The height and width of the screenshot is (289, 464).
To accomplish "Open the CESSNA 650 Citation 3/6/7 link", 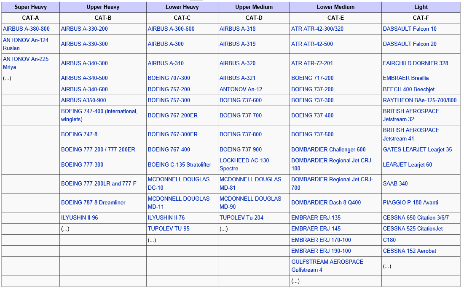I will (416, 218).
